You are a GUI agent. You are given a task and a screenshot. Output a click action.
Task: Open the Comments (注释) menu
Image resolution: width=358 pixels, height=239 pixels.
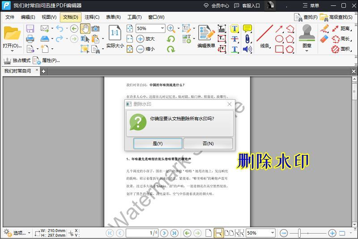pyautogui.click(x=92, y=17)
